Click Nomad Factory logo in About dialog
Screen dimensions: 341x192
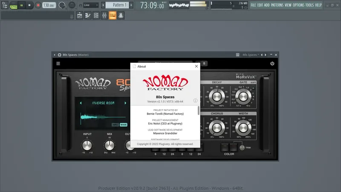click(x=165, y=83)
